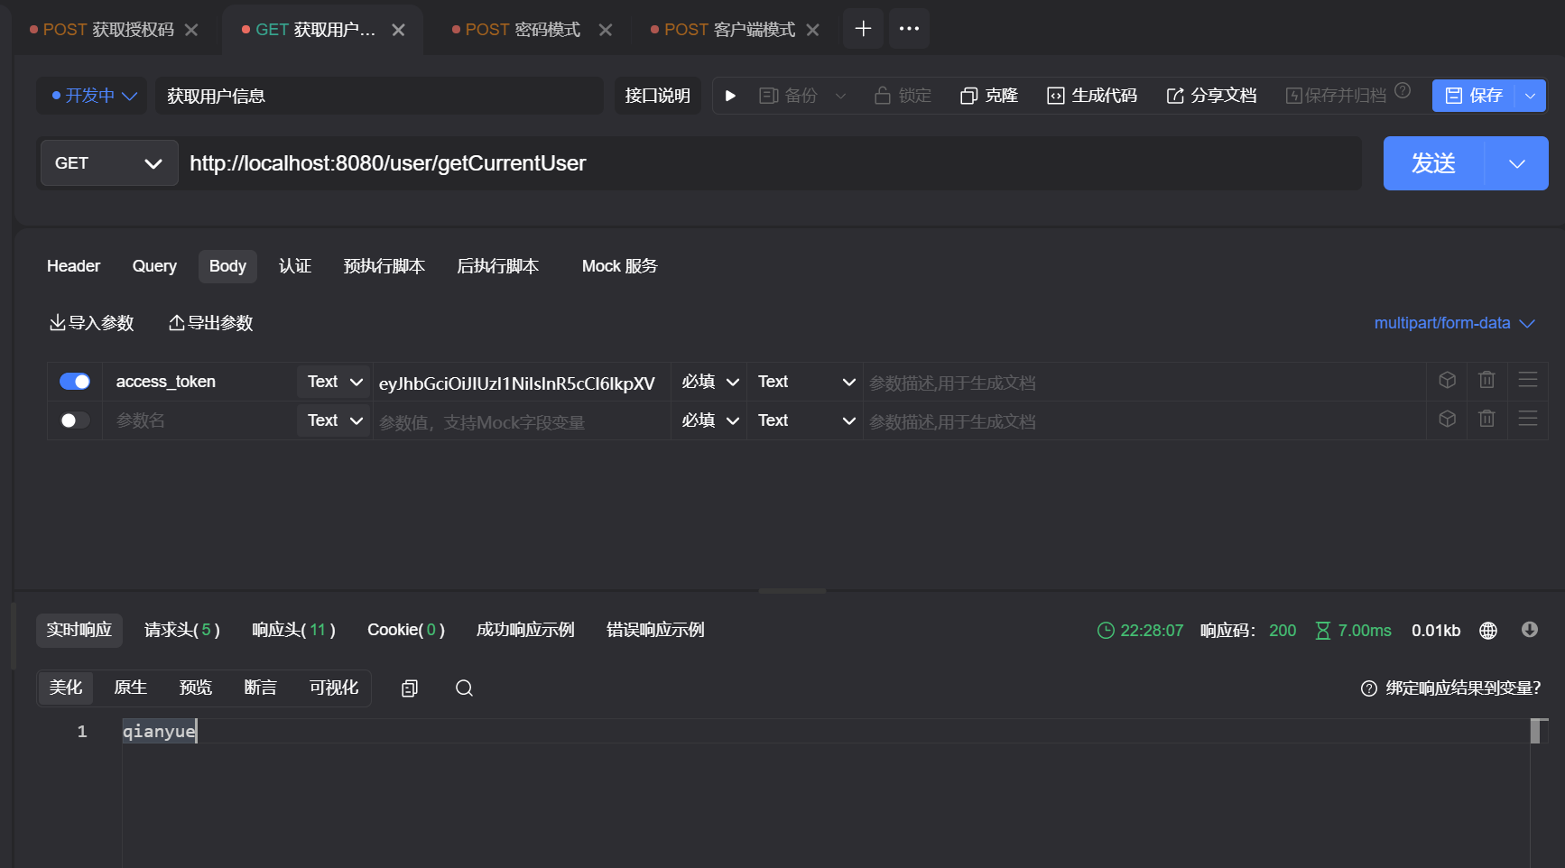1565x868 pixels.
Task: Search the response with magnifier icon
Action: click(x=465, y=688)
